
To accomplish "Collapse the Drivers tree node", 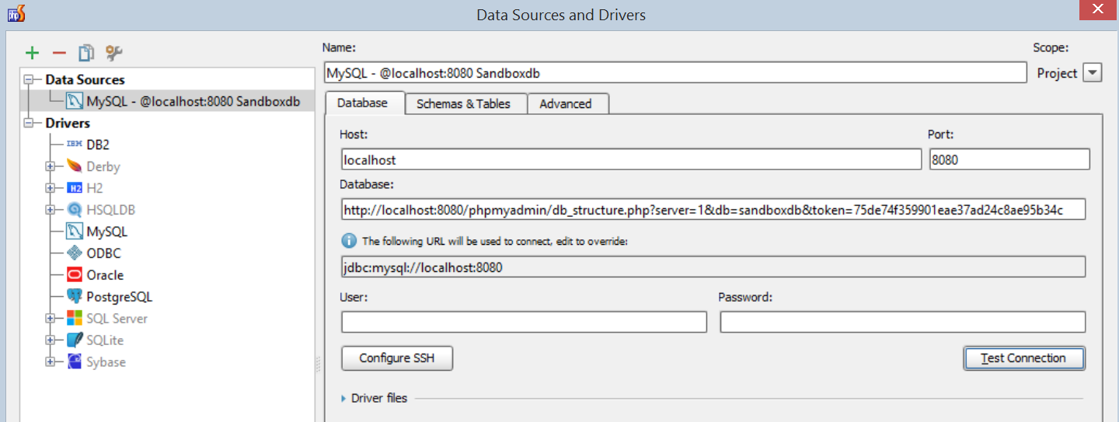I will click(x=29, y=123).
